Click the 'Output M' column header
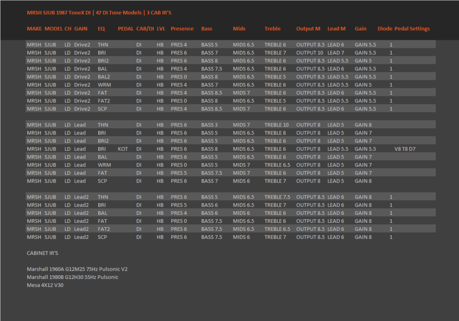Viewport: 459px width, 321px height. click(308, 29)
